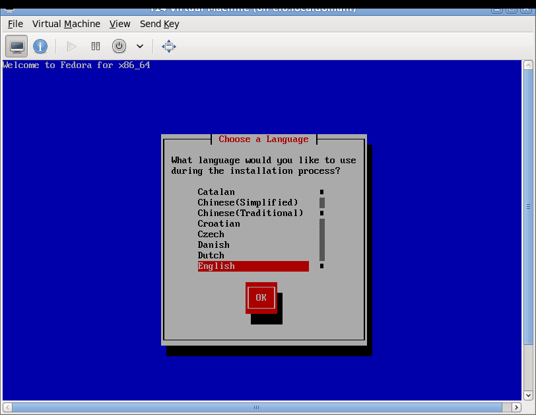Select Croatian in the language list
Viewport: 536px width, 415px height.
[253, 224]
